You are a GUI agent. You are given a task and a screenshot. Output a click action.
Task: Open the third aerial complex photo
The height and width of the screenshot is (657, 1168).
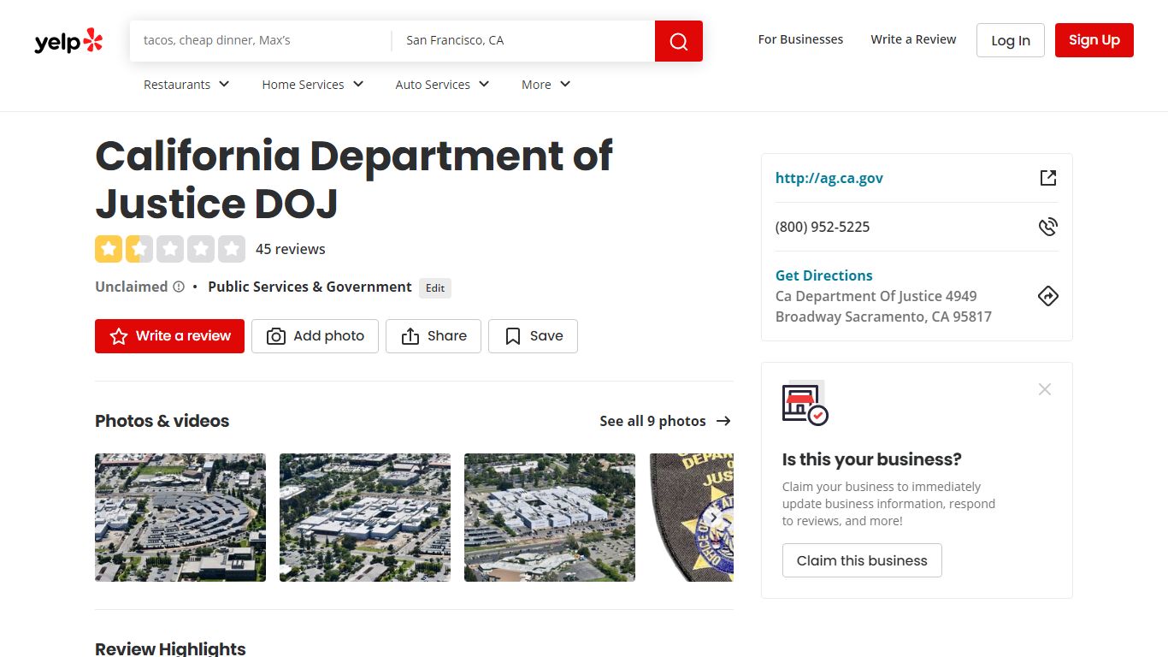550,518
